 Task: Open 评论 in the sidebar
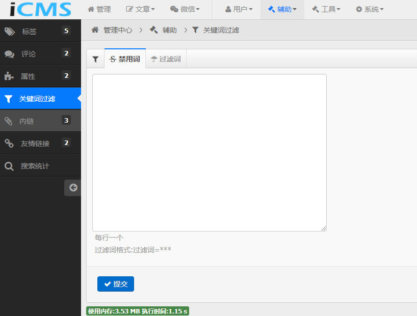point(40,53)
